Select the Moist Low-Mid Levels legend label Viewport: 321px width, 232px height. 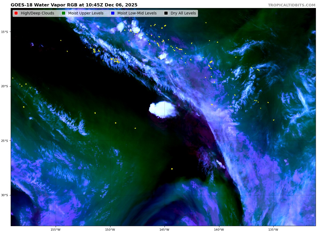137,13
